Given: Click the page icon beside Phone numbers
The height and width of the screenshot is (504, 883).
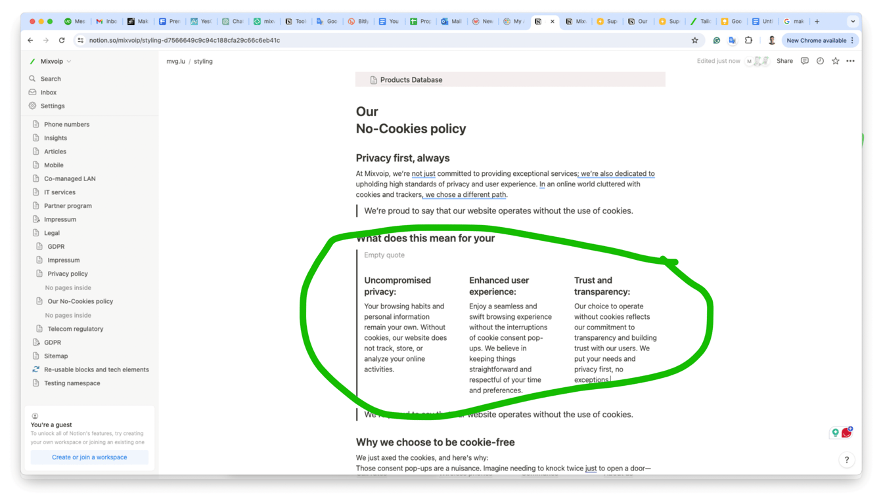Looking at the screenshot, I should (36, 124).
